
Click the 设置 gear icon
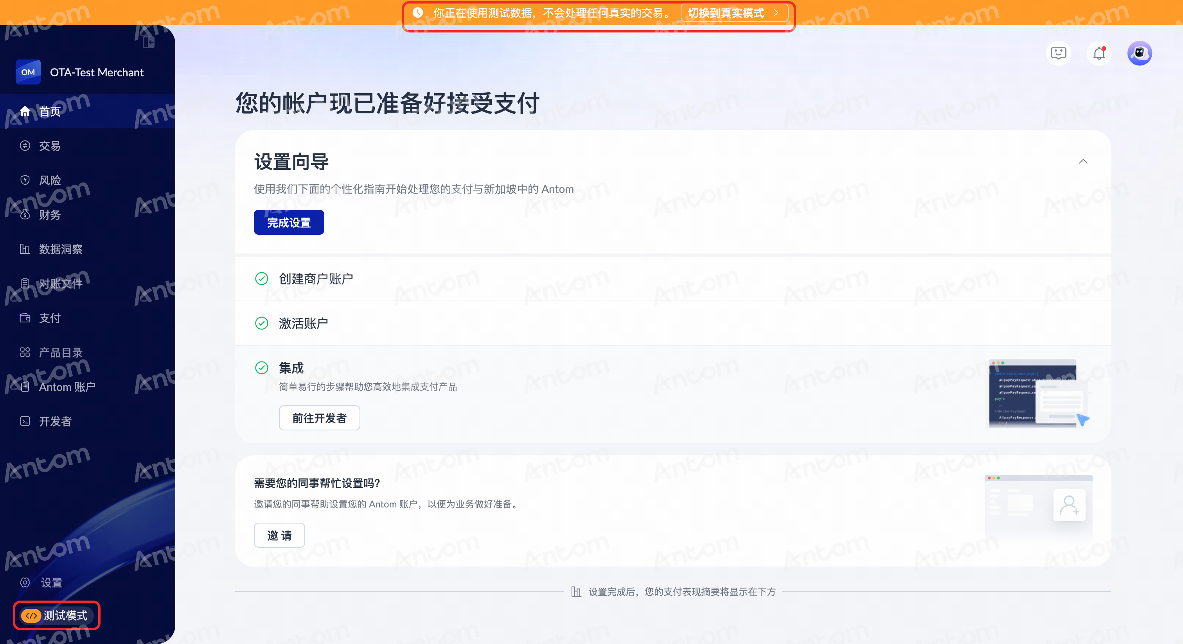[25, 583]
